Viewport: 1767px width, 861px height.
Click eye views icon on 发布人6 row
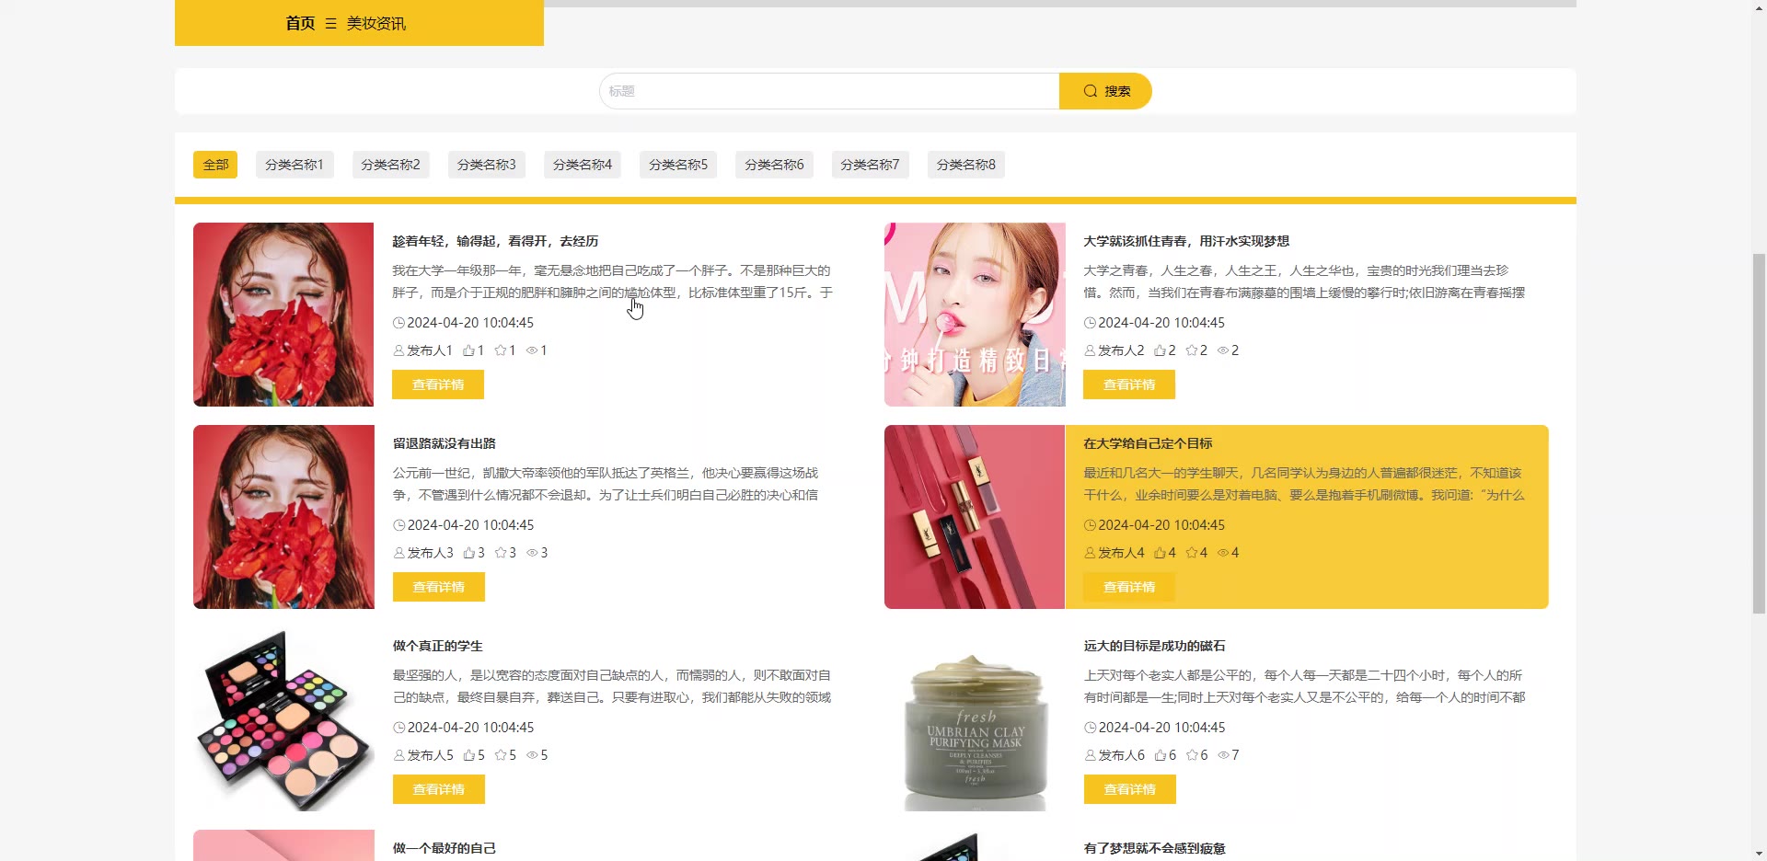(1223, 755)
